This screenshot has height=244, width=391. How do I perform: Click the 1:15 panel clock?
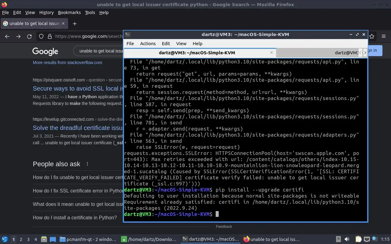385,239
